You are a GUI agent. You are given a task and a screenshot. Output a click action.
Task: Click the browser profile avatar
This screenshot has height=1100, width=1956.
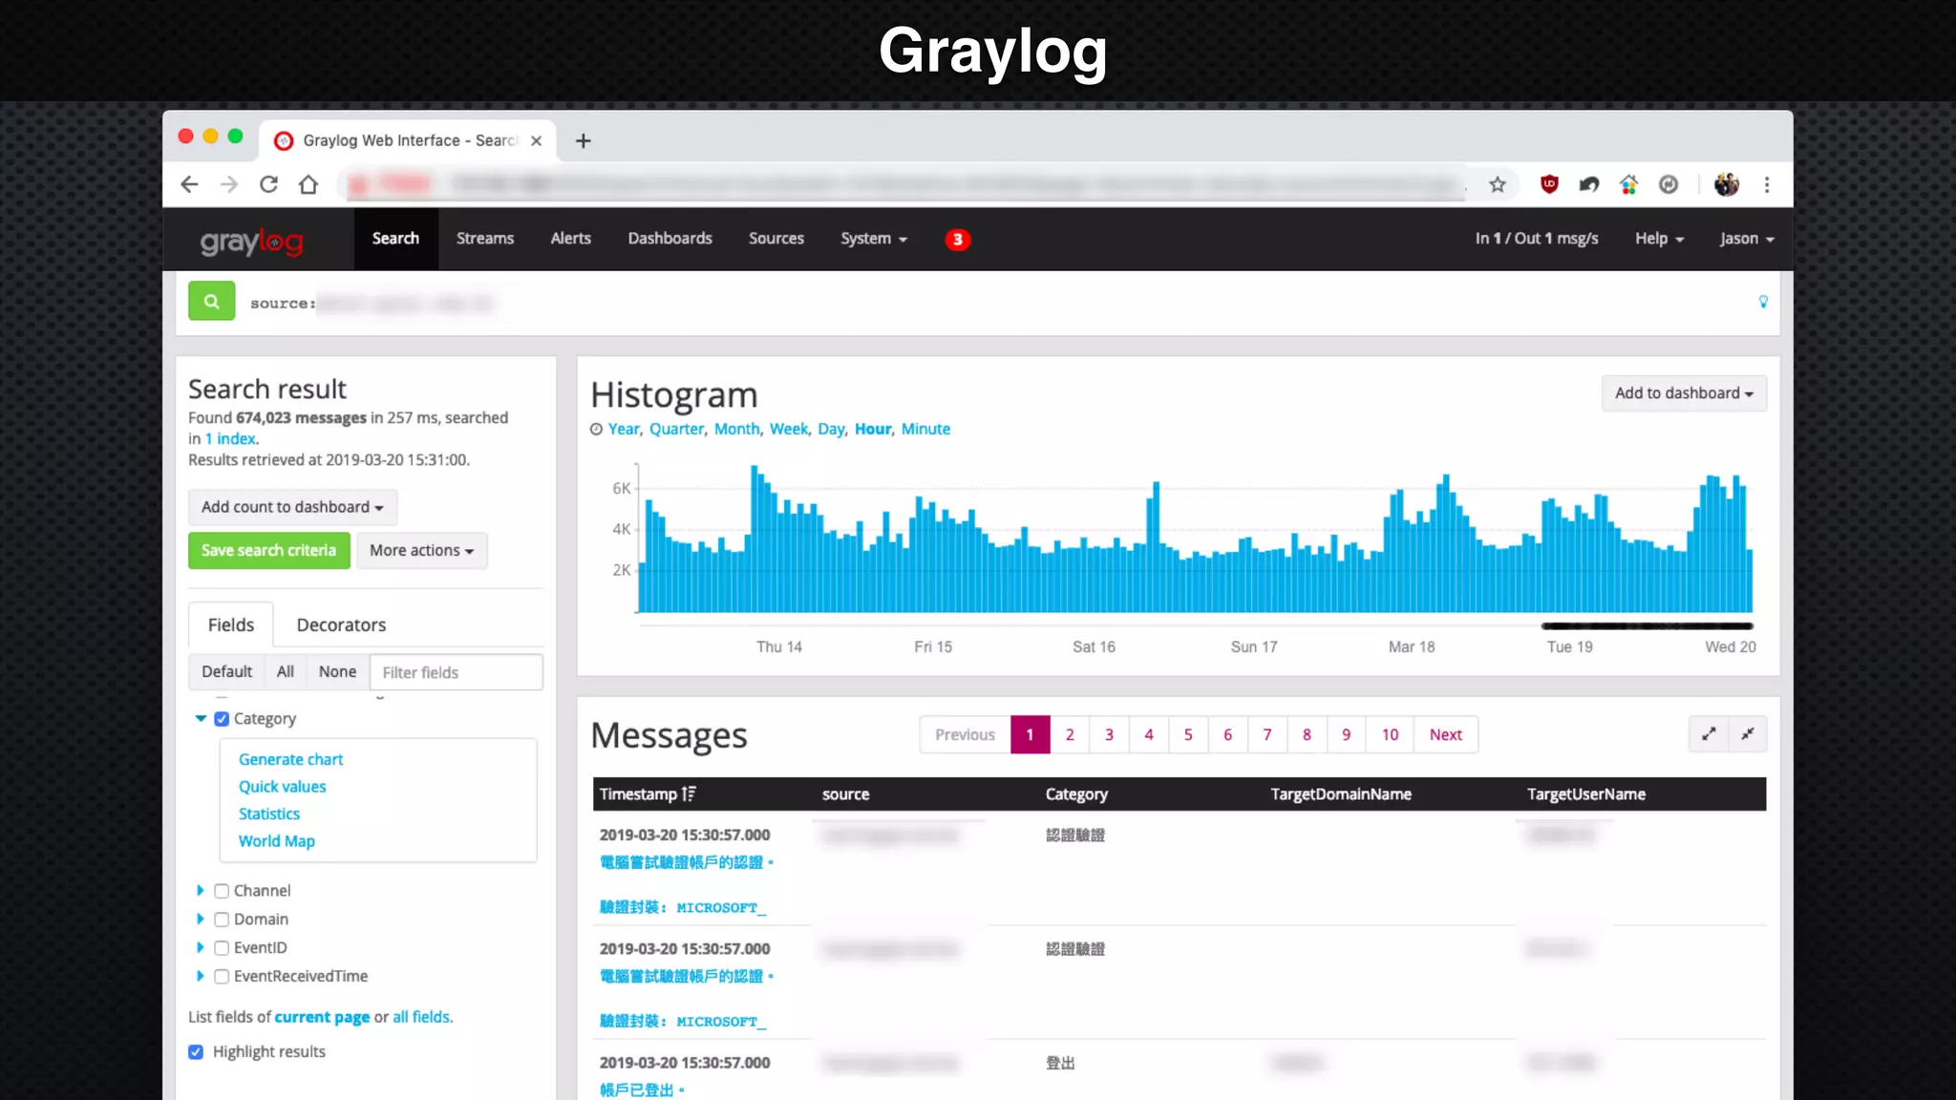1727,184
